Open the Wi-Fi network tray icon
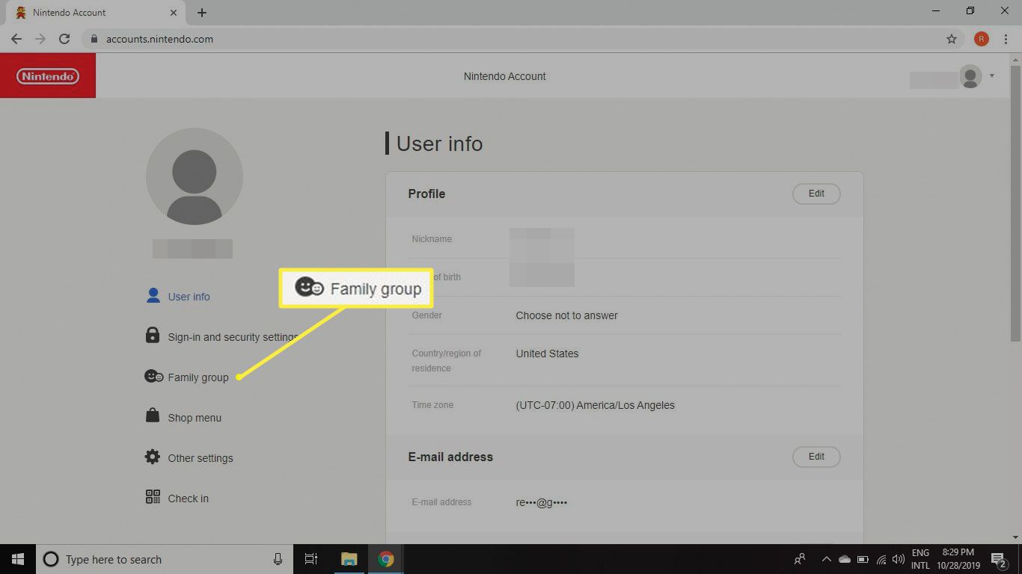Image resolution: width=1022 pixels, height=574 pixels. (881, 559)
